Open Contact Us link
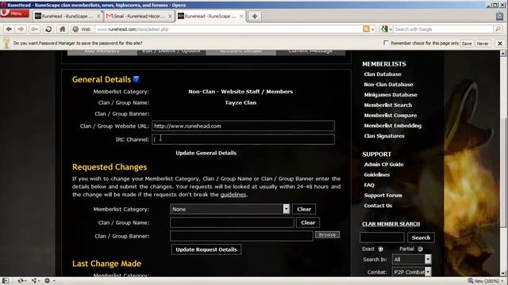 pyautogui.click(x=378, y=206)
